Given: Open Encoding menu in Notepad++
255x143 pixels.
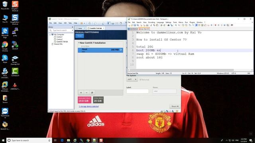Looking at the screenshot, I should [x=151, y=22].
